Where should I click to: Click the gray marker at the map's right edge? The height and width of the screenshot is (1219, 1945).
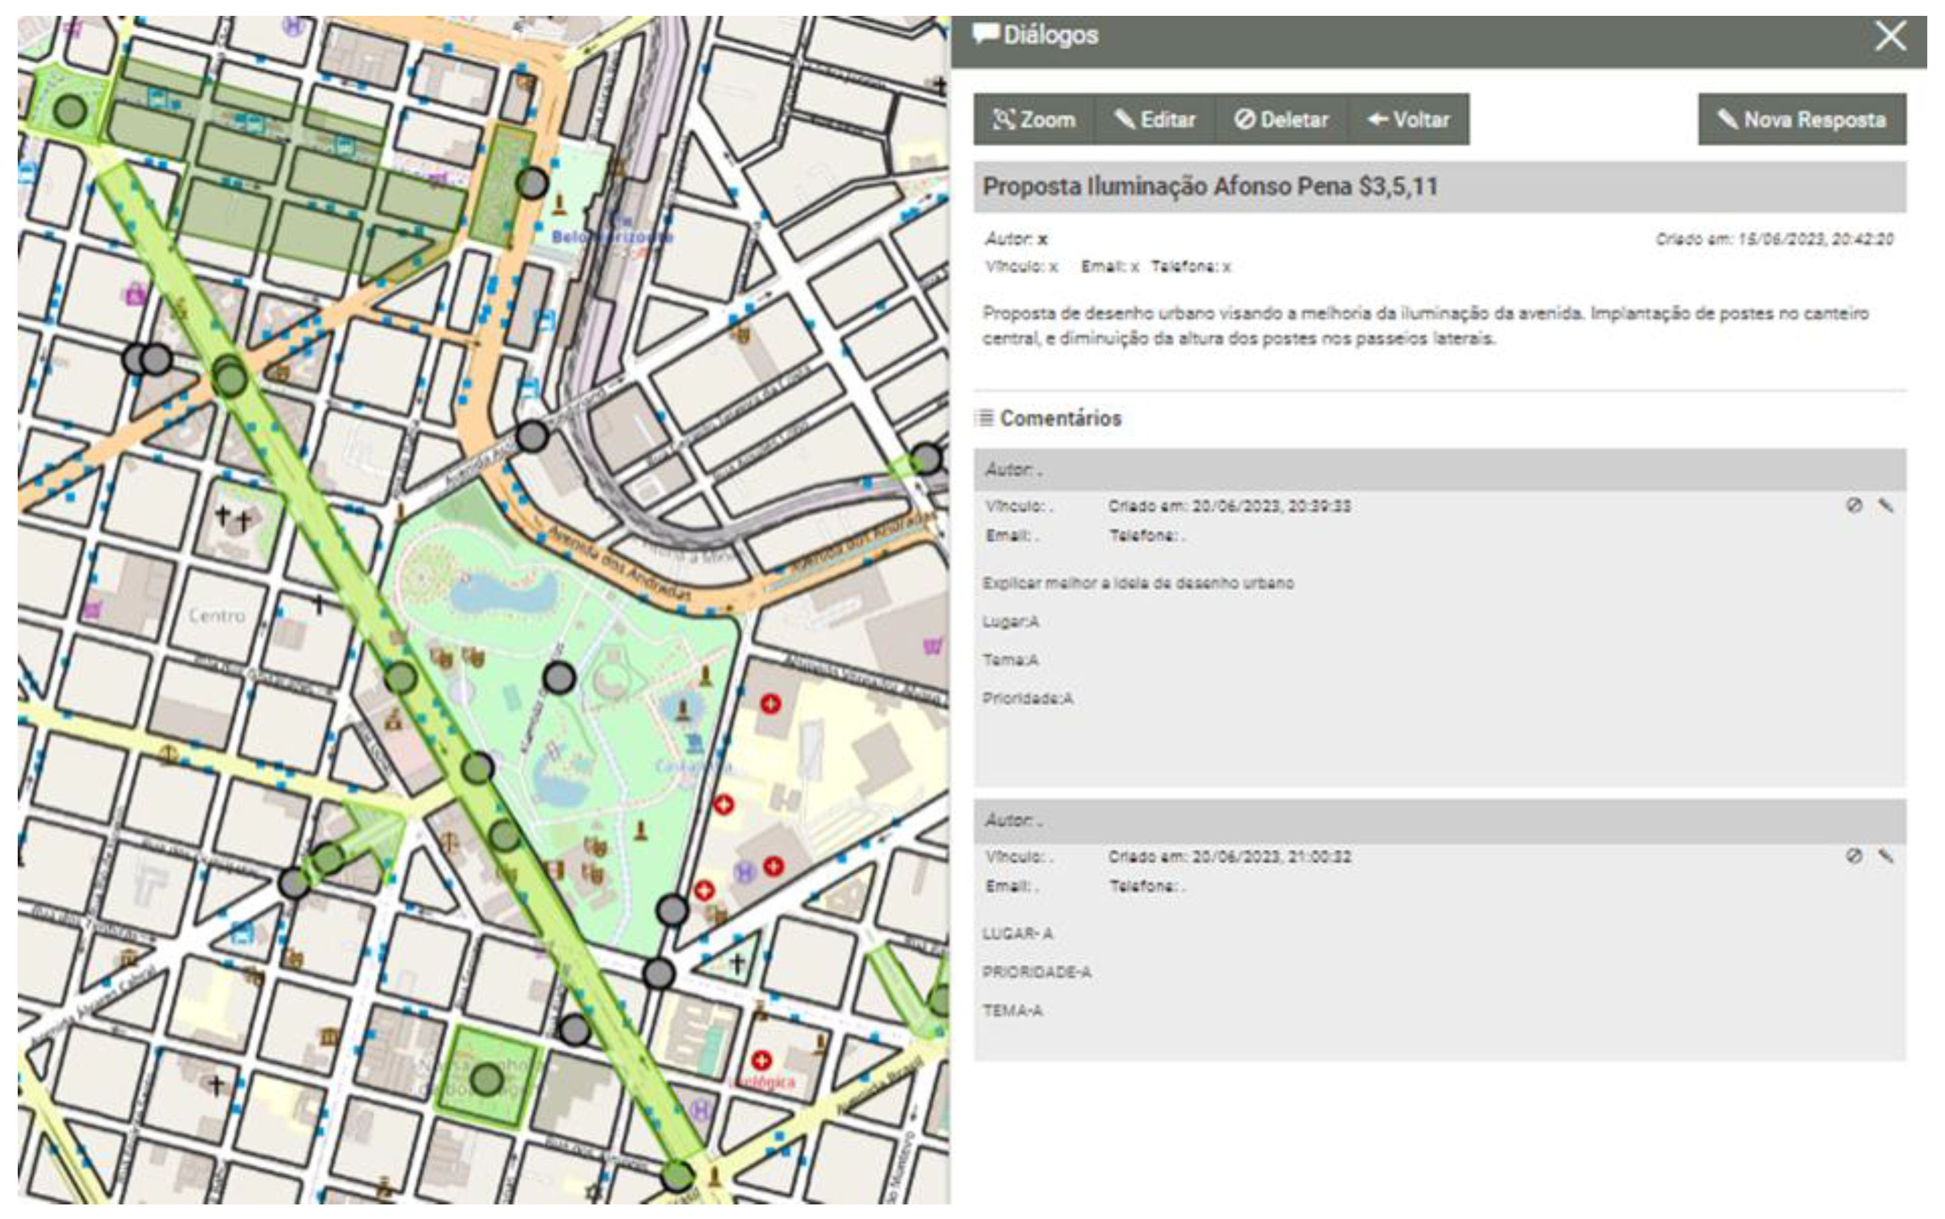click(927, 458)
